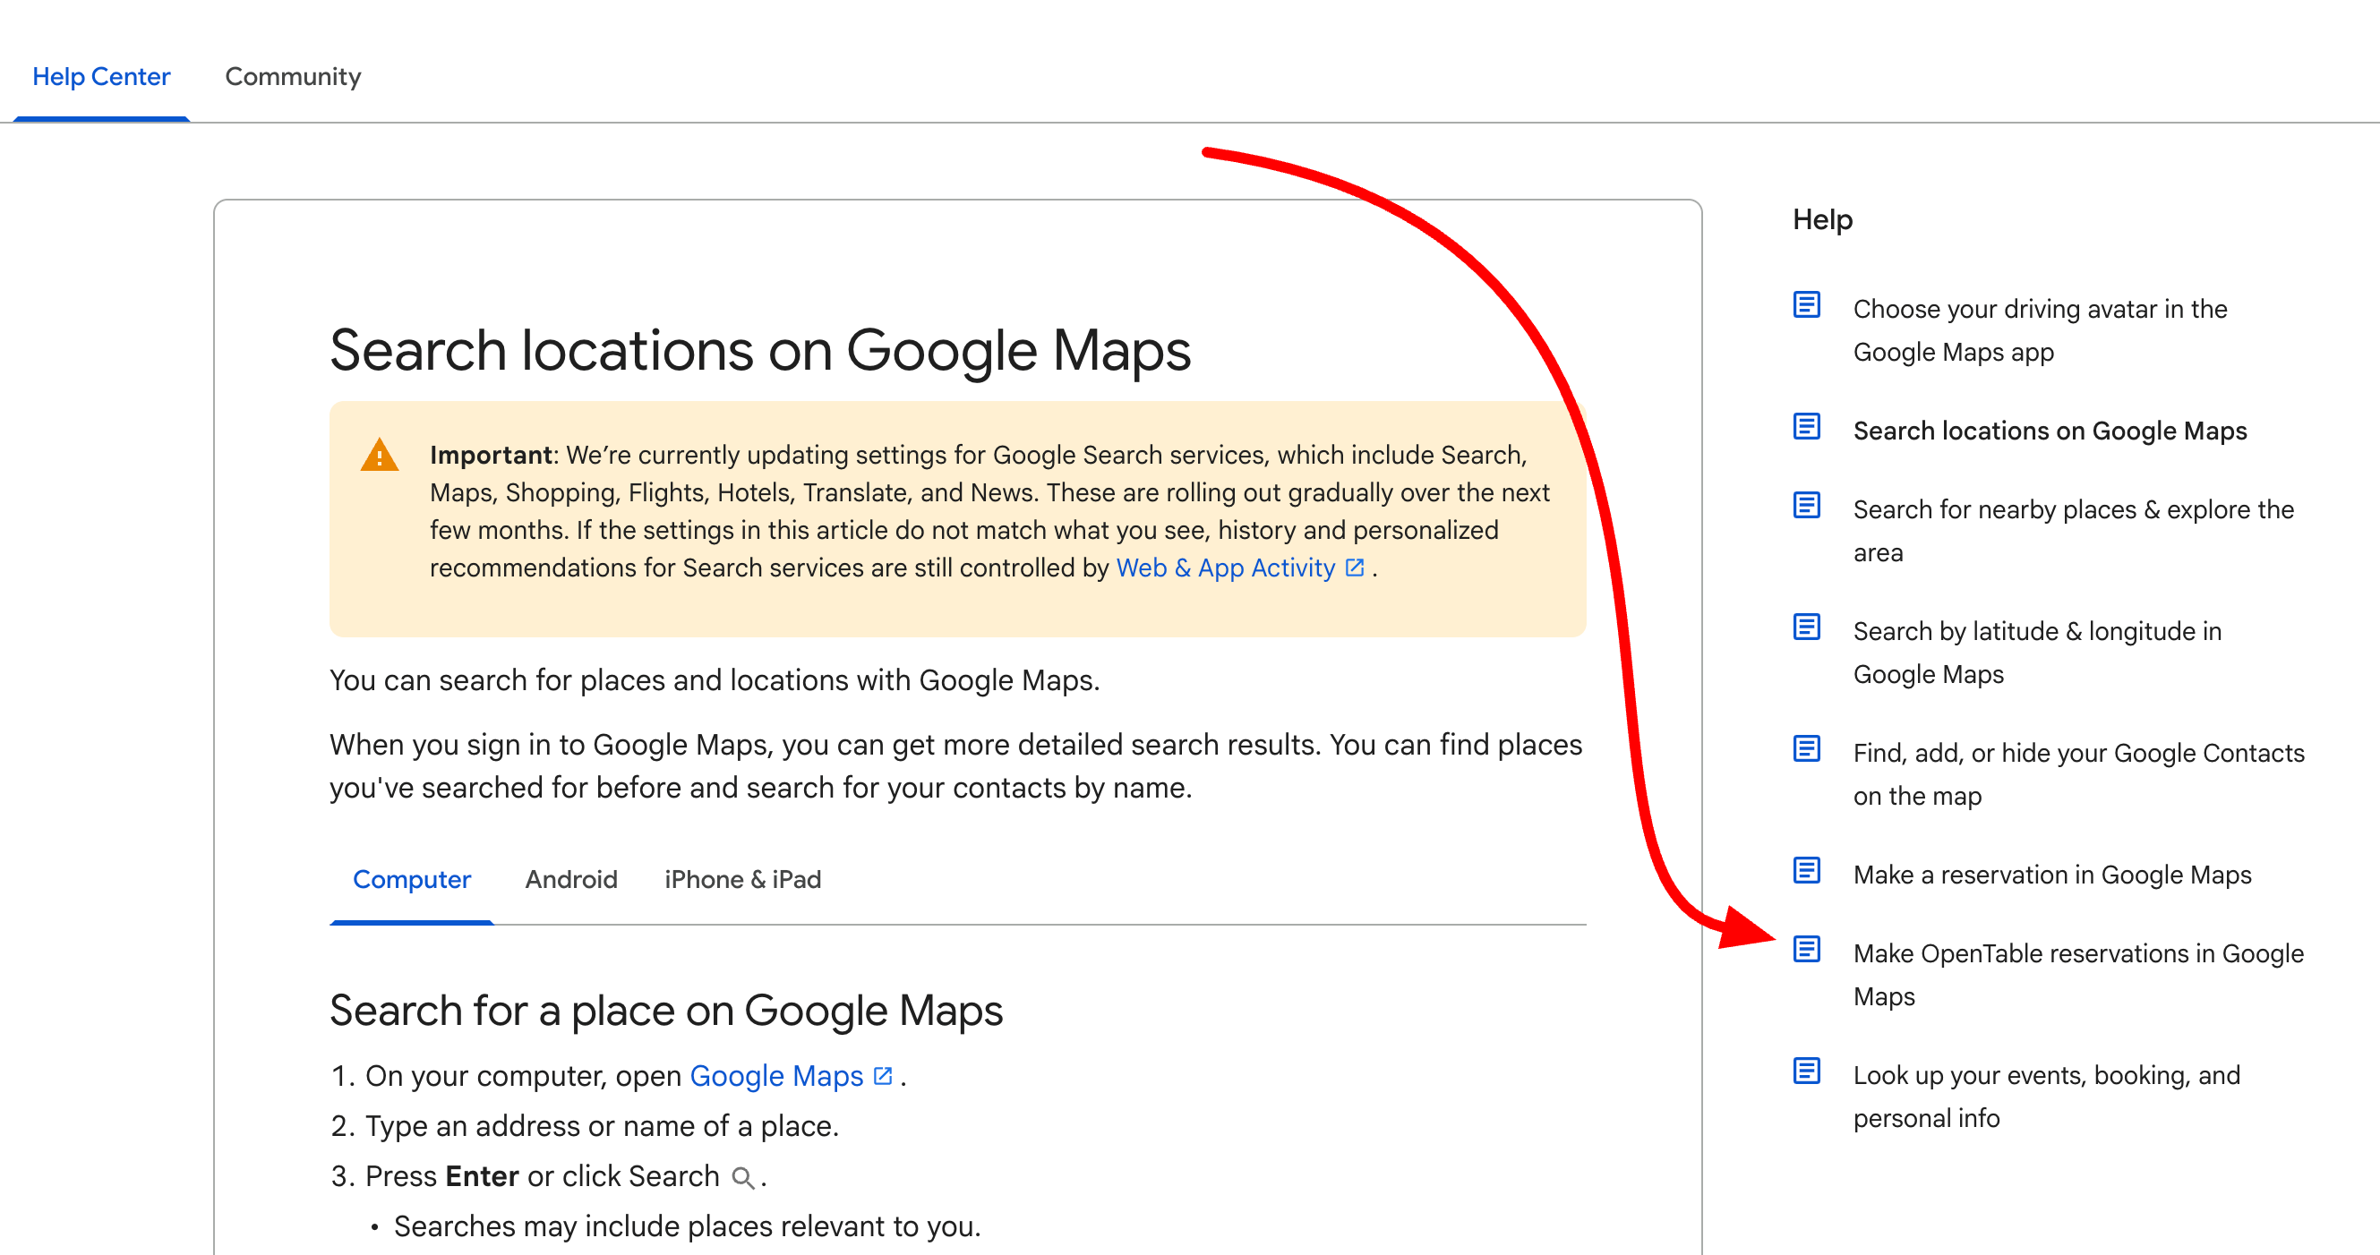Select the iPhone & iPad tab
The height and width of the screenshot is (1255, 2380).
743,879
